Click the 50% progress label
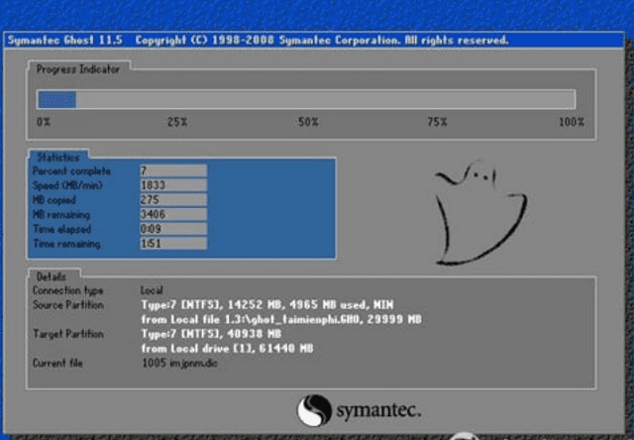Image resolution: width=634 pixels, height=440 pixels. 308,122
